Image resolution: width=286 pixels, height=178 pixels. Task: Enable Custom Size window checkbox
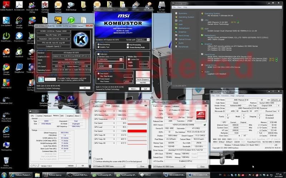129,59
